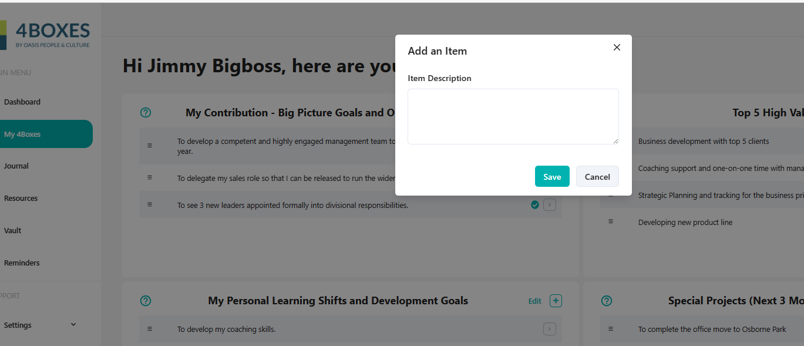This screenshot has width=804, height=346.
Task: Click drag handle beside 'Developing new product line'
Action: coord(611,221)
